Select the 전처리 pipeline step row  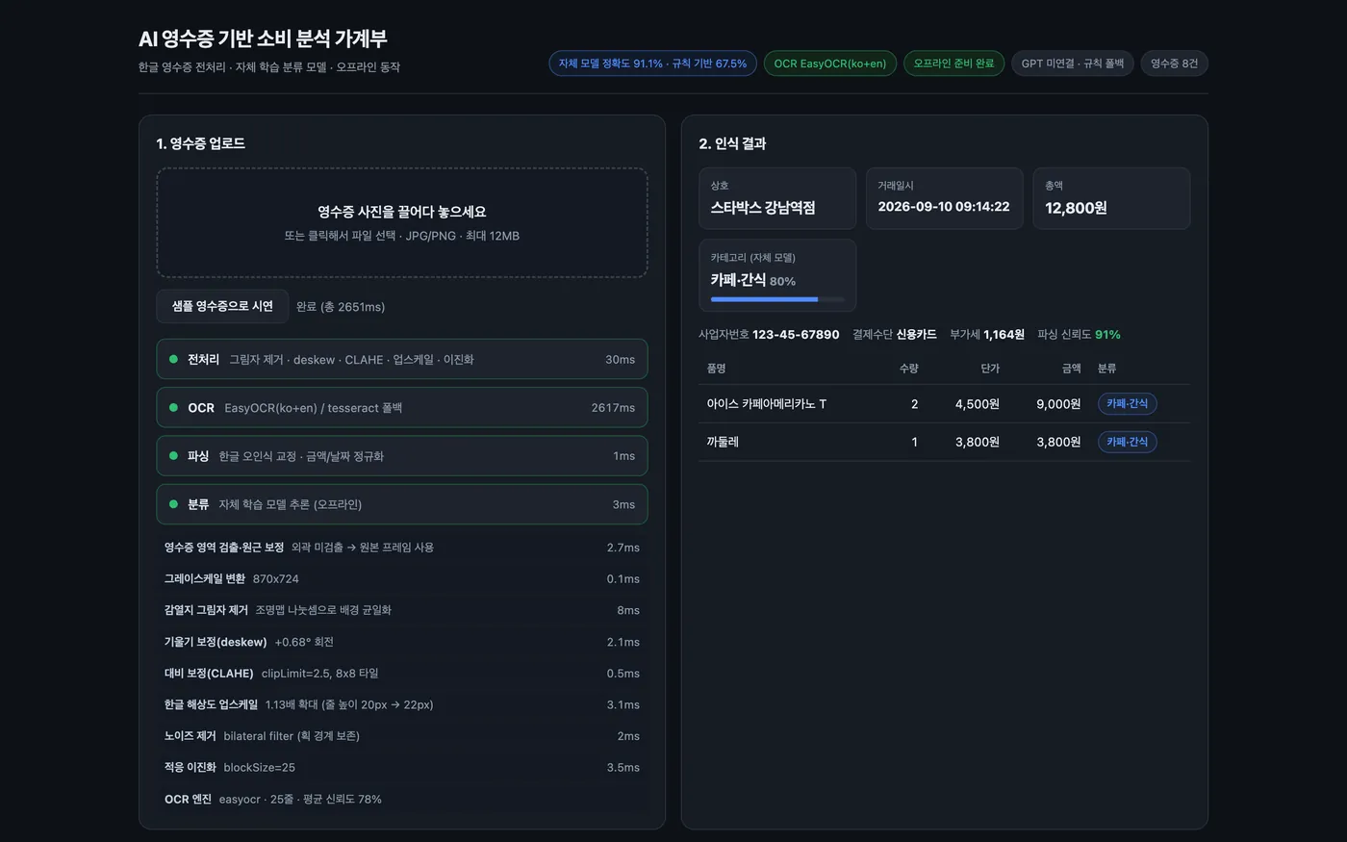tap(402, 359)
